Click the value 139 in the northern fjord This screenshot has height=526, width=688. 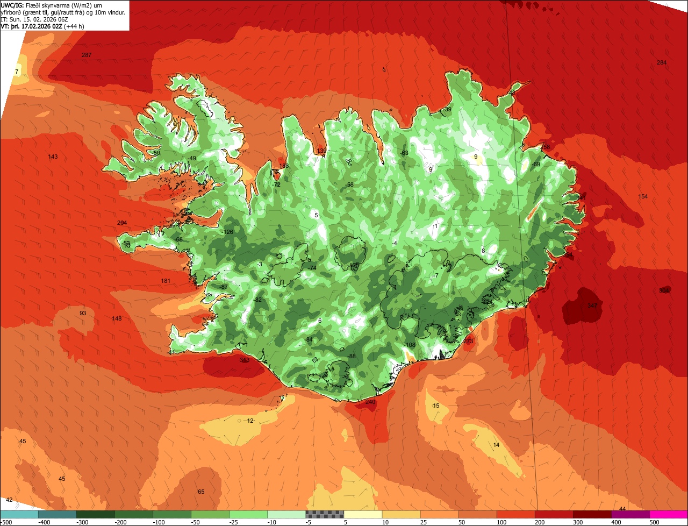tap(321, 151)
